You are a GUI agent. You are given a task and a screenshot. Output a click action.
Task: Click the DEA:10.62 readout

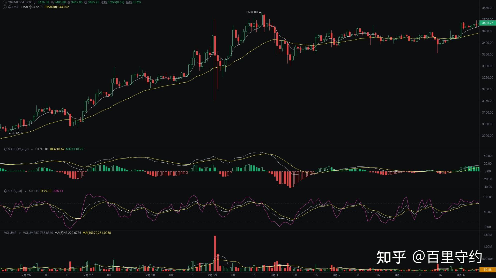(x=57, y=149)
